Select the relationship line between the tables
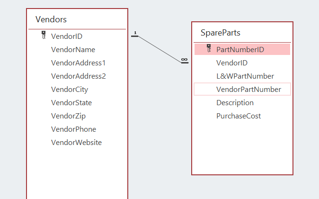 tap(159, 48)
